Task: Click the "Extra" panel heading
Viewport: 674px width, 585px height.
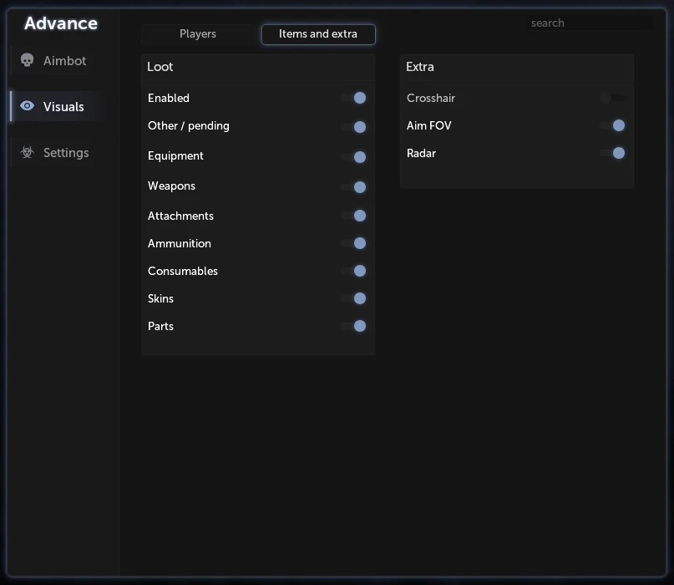Action: point(420,67)
